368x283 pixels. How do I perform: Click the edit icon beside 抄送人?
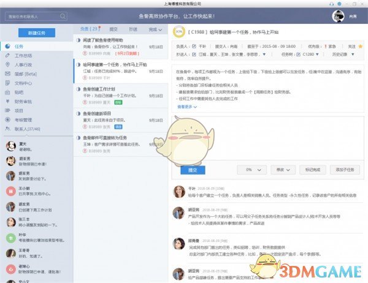tap(194, 55)
